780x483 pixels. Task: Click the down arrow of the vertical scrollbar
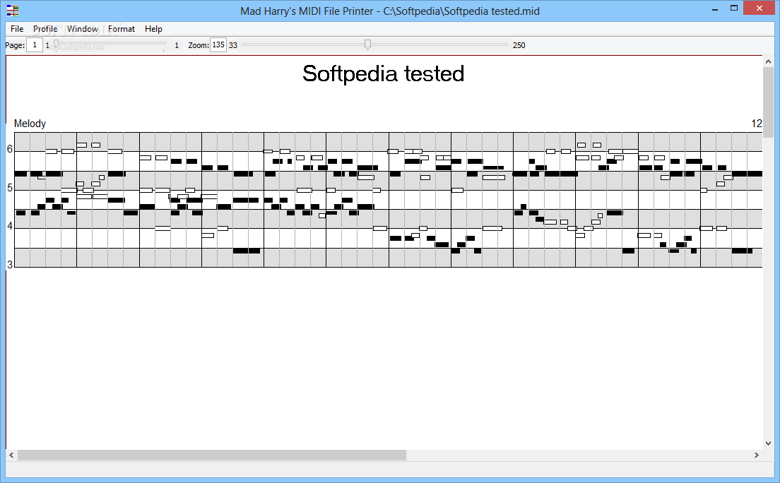[x=769, y=444]
